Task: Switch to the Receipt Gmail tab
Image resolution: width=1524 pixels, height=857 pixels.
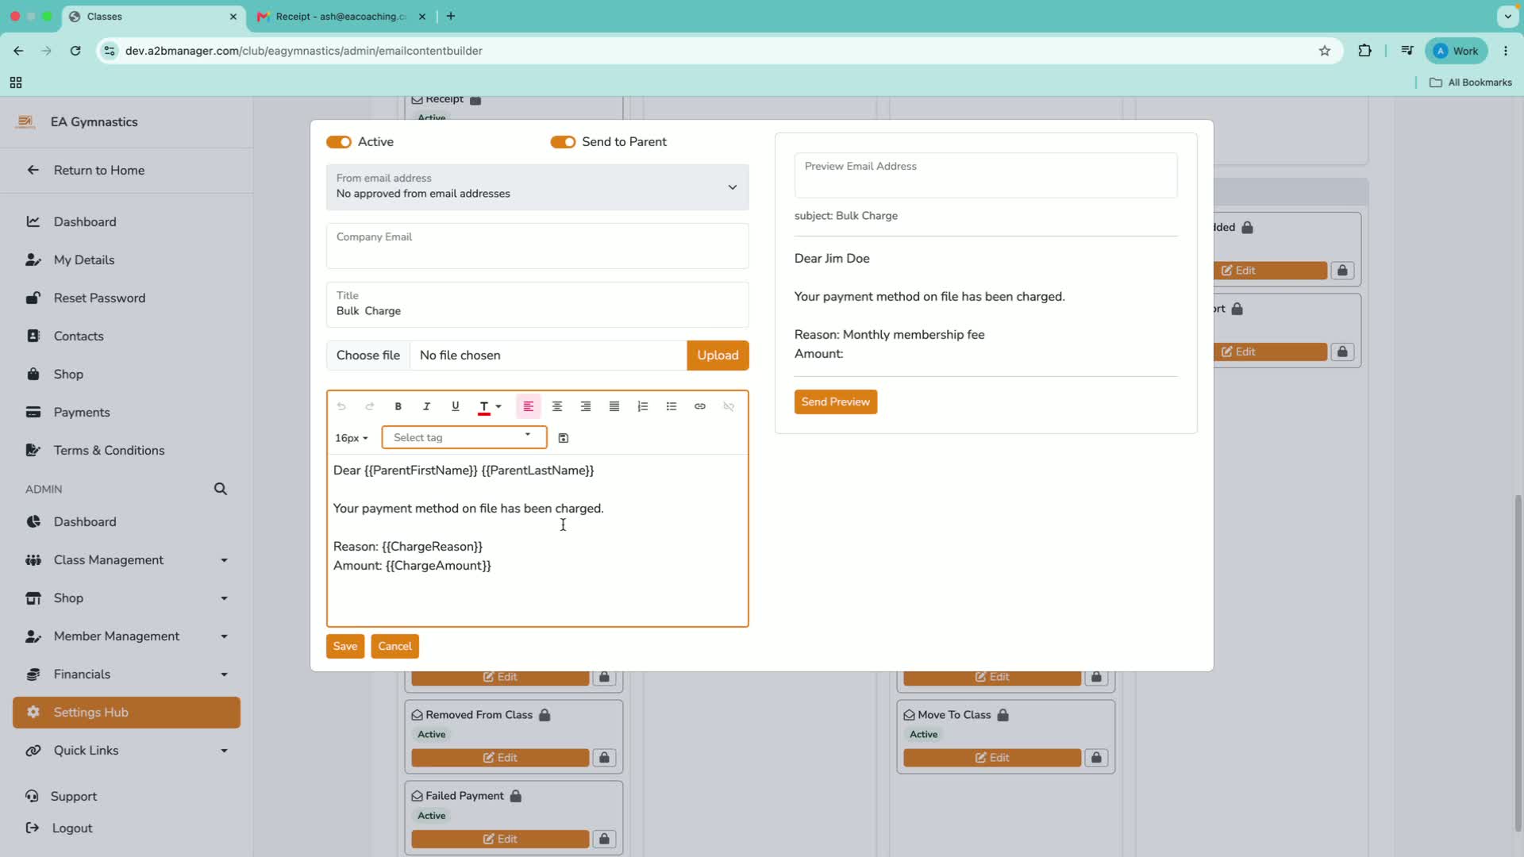Action: [341, 16]
